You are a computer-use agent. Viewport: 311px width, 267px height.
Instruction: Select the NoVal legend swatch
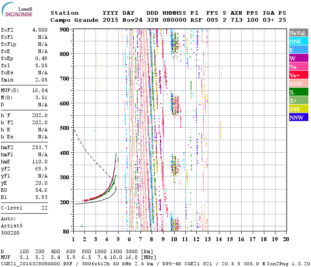(299, 33)
